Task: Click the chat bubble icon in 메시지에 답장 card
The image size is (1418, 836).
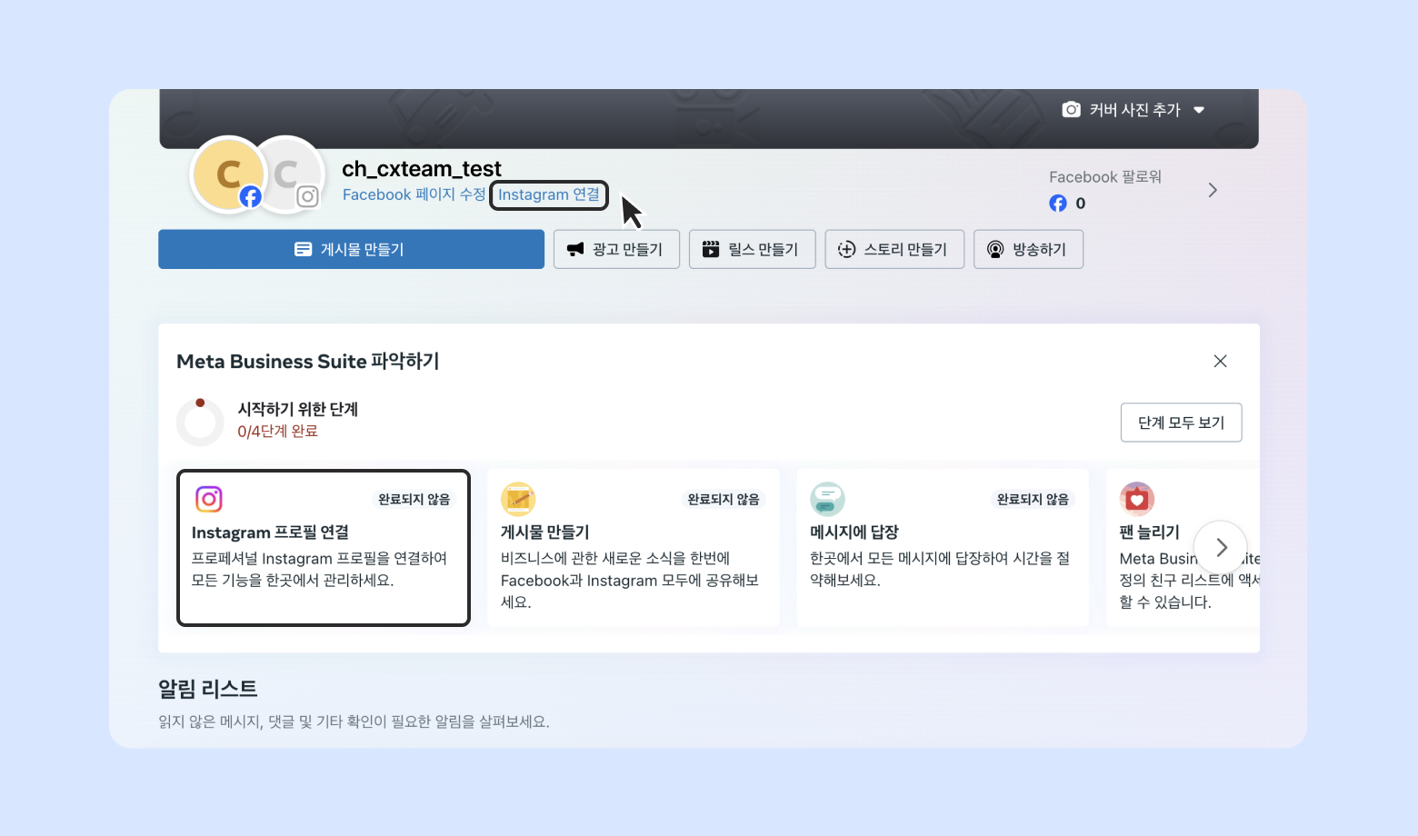Action: (827, 499)
